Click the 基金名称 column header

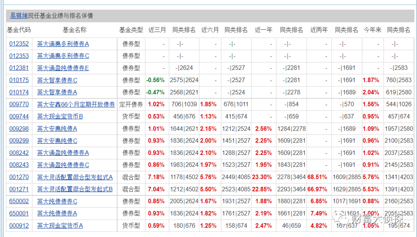coord(75,30)
